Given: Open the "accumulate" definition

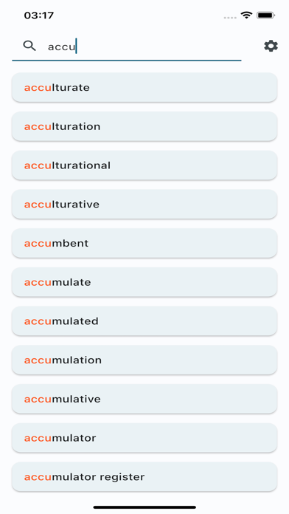Looking at the screenshot, I should tap(144, 282).
